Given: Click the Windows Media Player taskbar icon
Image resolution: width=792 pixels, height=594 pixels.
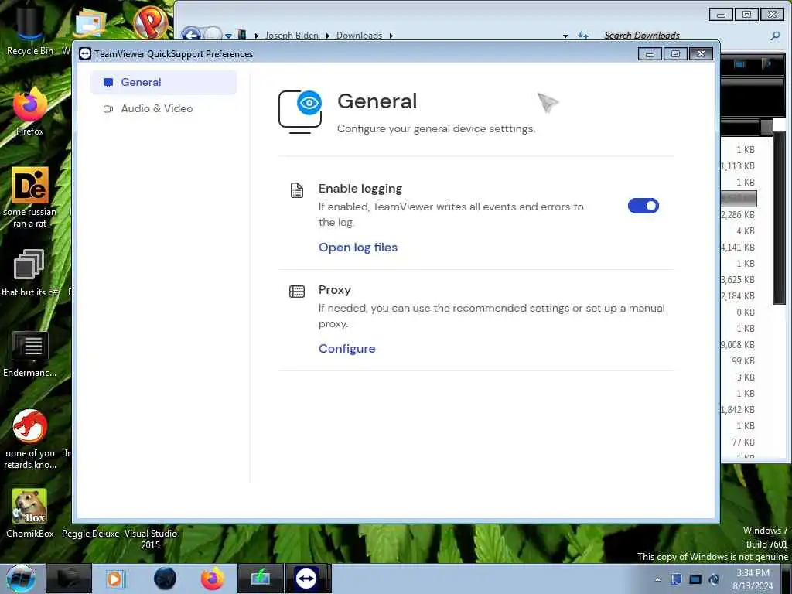Looking at the screenshot, I should [x=115, y=579].
